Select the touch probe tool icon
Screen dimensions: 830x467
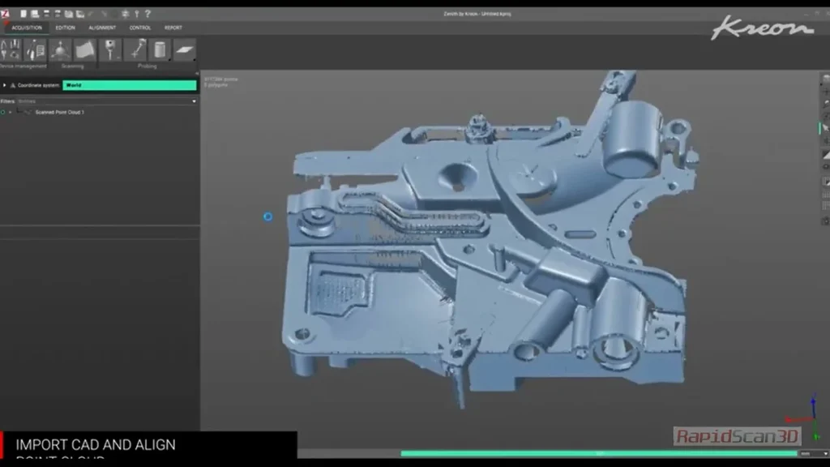pyautogui.click(x=110, y=50)
